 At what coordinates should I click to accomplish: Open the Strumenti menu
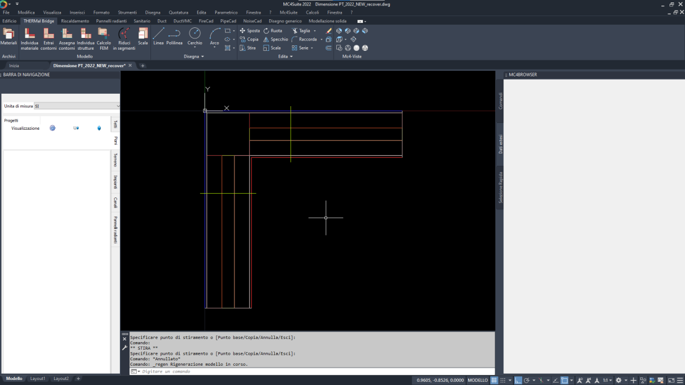(127, 12)
